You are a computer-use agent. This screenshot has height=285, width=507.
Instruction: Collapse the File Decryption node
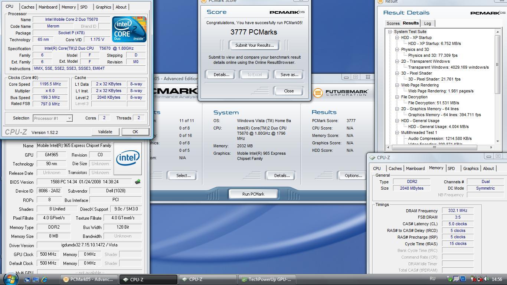[x=397, y=97]
